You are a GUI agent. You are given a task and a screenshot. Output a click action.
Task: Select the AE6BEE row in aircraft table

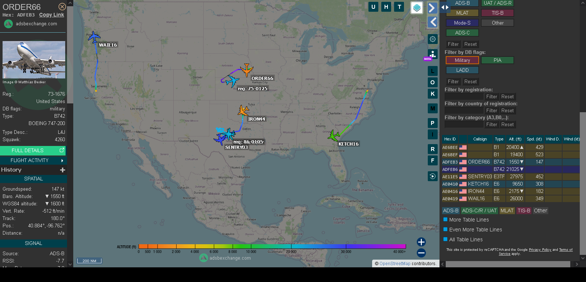(x=511, y=147)
